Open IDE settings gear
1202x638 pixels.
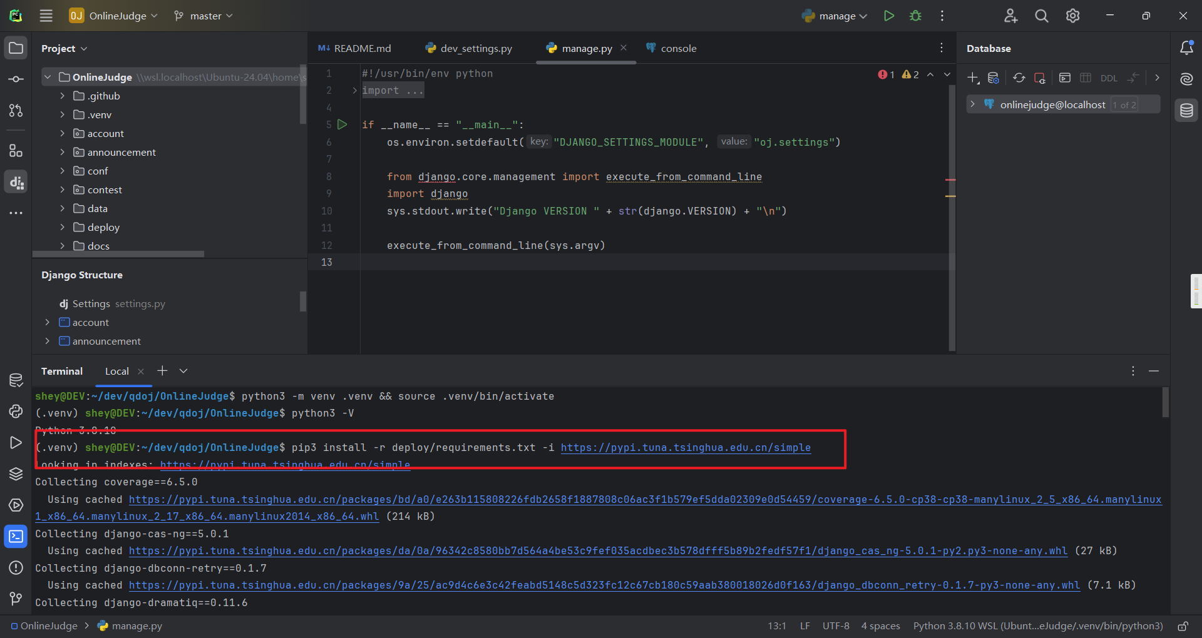(x=1073, y=16)
